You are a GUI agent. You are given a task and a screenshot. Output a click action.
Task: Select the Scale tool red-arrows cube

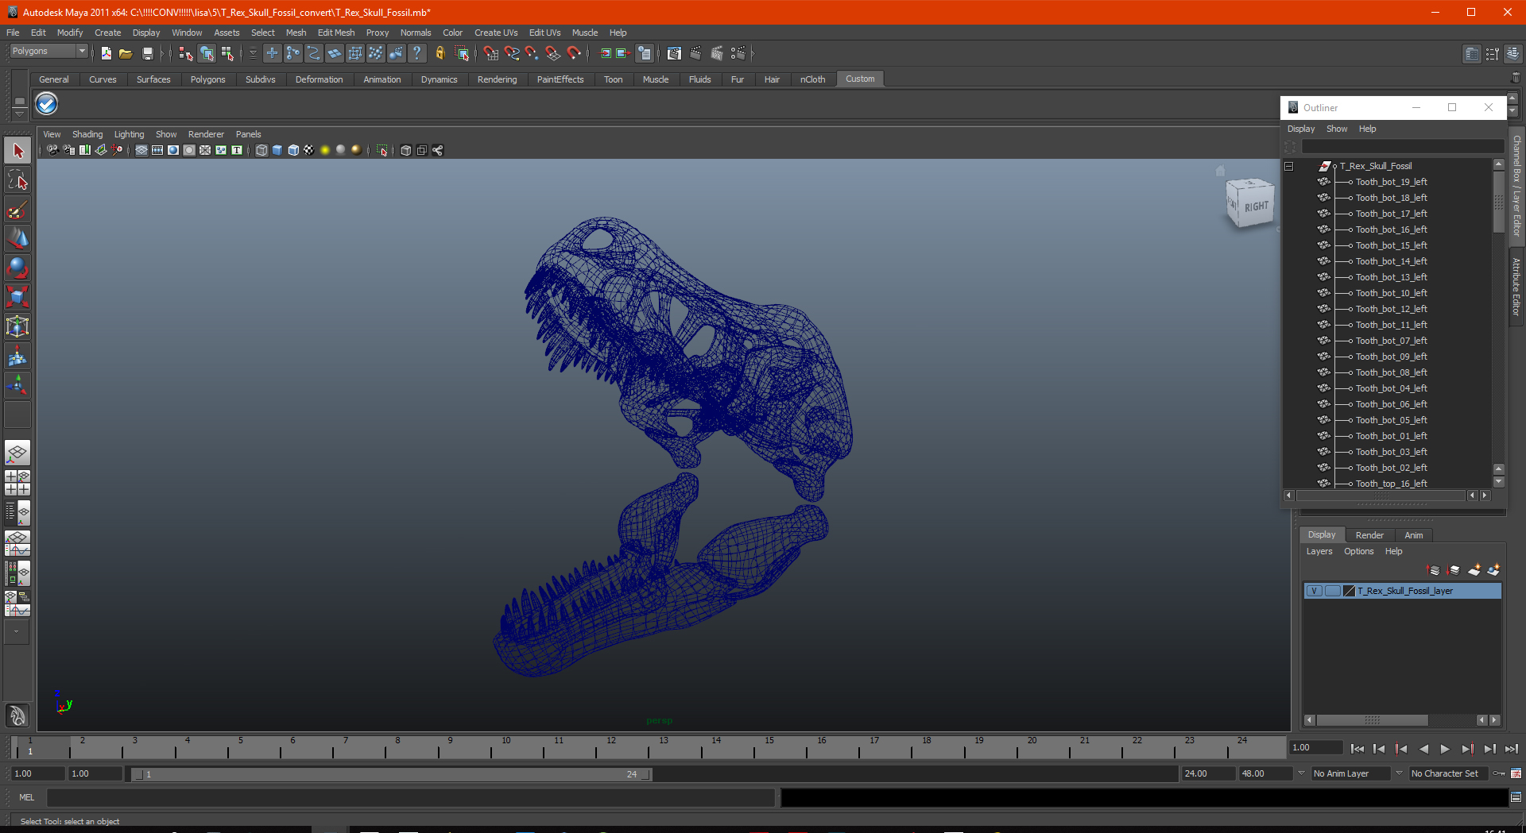(x=17, y=298)
